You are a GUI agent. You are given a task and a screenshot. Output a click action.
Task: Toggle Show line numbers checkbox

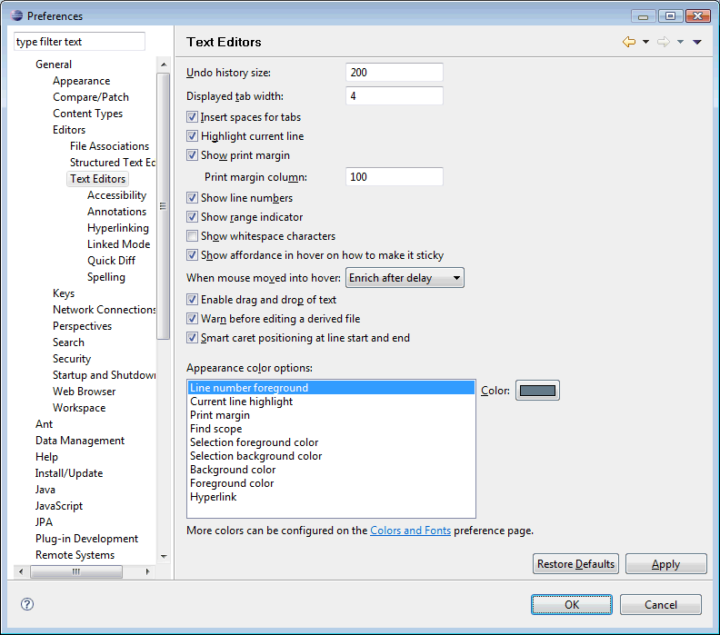coord(192,198)
